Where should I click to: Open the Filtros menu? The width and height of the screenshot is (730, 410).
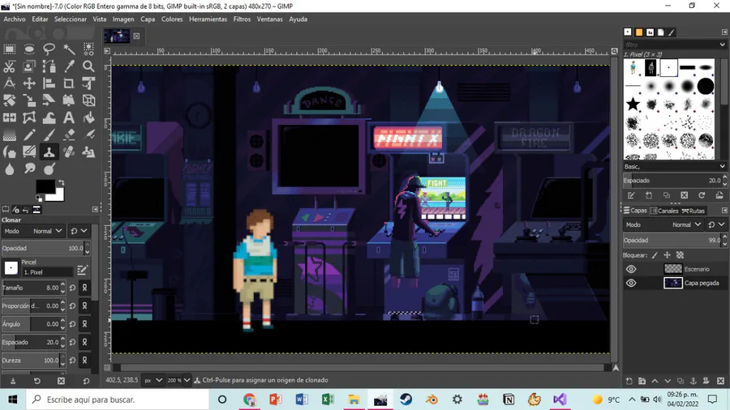coord(242,19)
